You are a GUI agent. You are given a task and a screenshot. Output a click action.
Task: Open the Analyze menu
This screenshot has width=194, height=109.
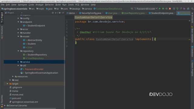pyautogui.click(x=39, y=5)
